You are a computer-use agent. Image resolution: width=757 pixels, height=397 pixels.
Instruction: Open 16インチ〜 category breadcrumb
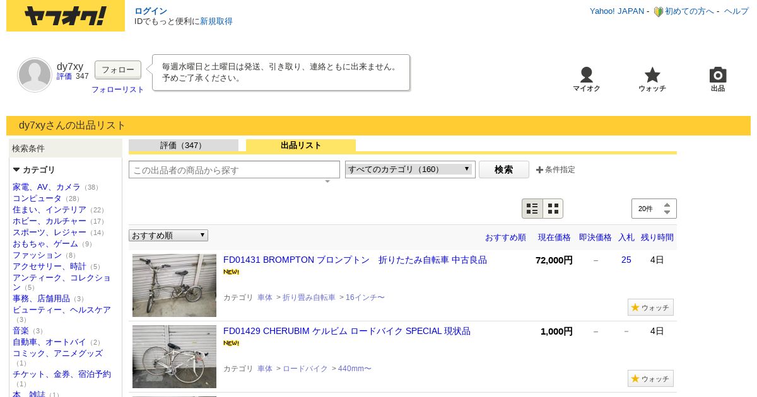tap(365, 297)
